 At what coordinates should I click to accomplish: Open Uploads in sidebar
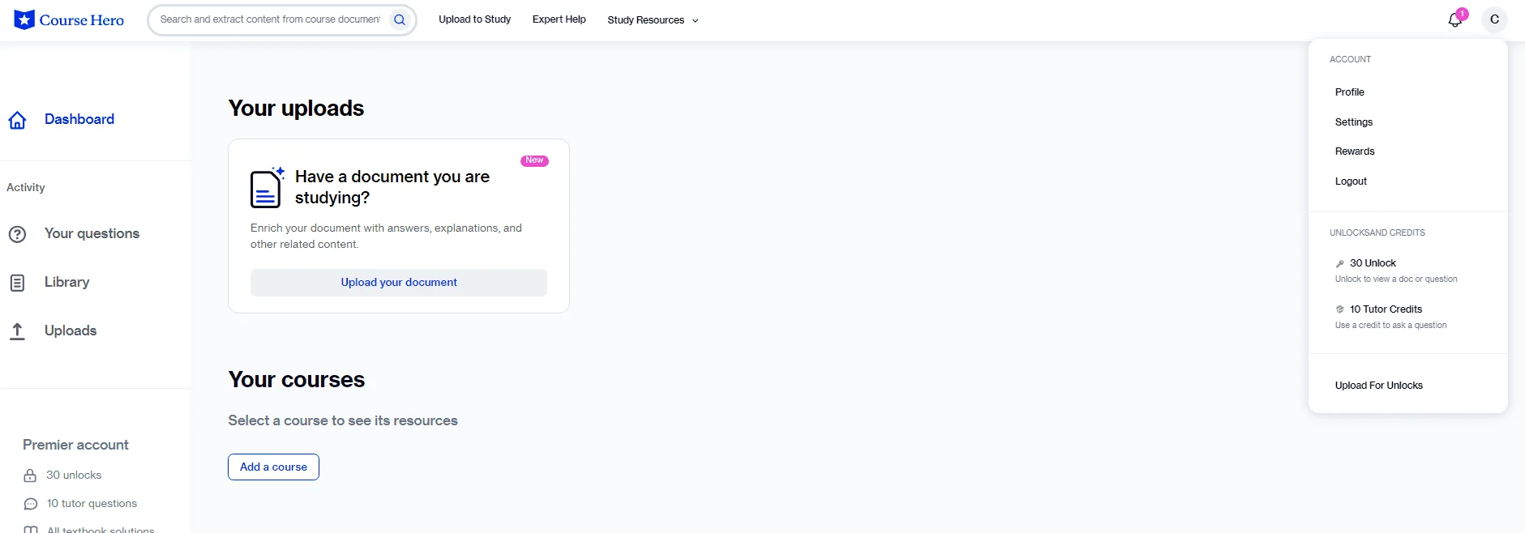click(x=71, y=330)
